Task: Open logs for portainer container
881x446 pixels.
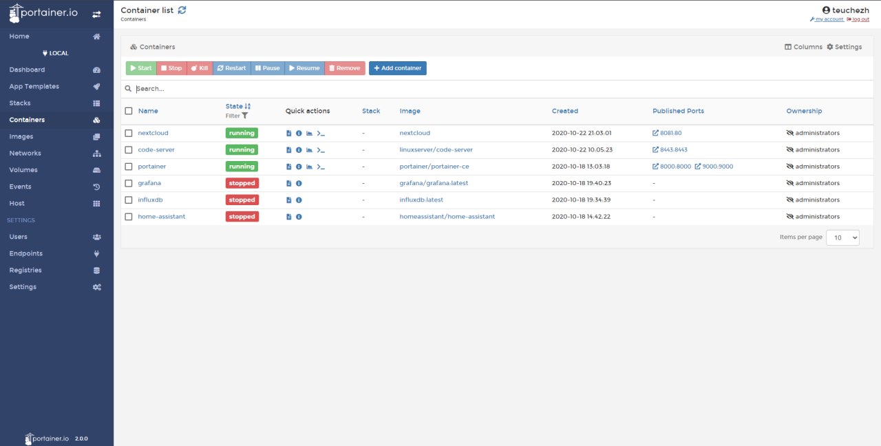Action: tap(289, 167)
